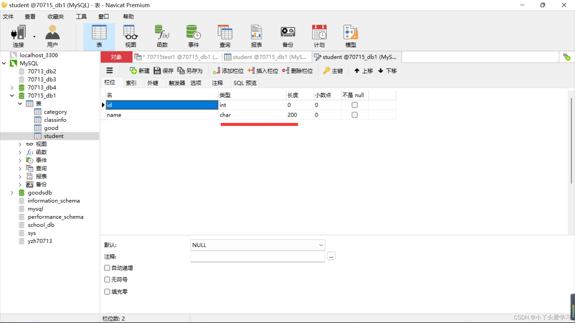575x323 pixels.
Task: Click the 200 length cell
Action: tap(300, 115)
